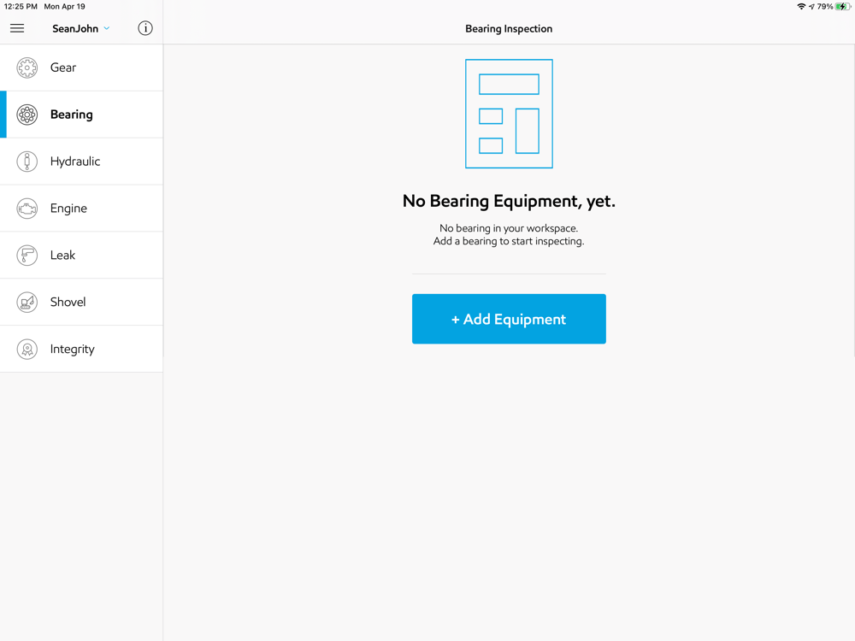Click the Hydraulic cylinder icon
The height and width of the screenshot is (641, 855).
point(27,162)
